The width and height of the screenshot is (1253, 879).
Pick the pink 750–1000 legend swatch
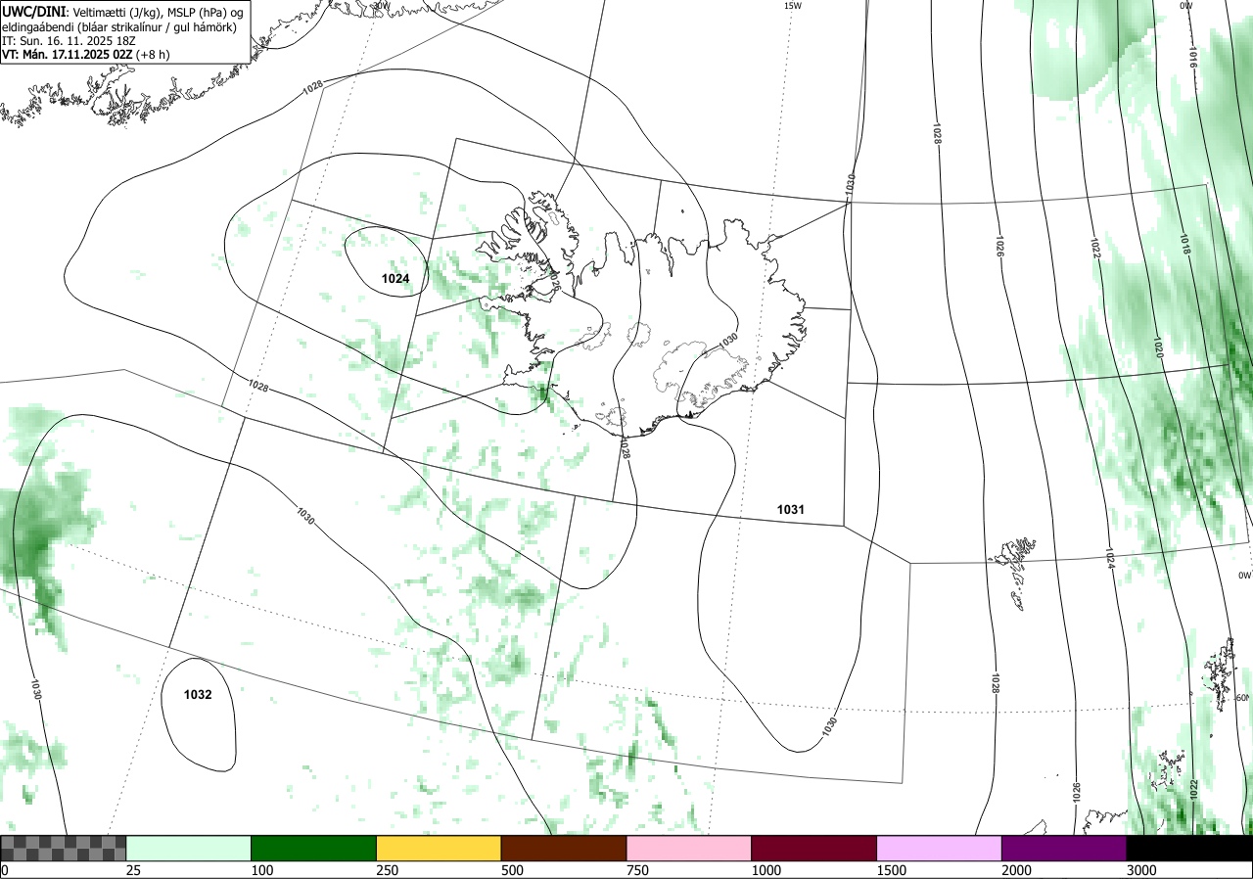pos(689,848)
